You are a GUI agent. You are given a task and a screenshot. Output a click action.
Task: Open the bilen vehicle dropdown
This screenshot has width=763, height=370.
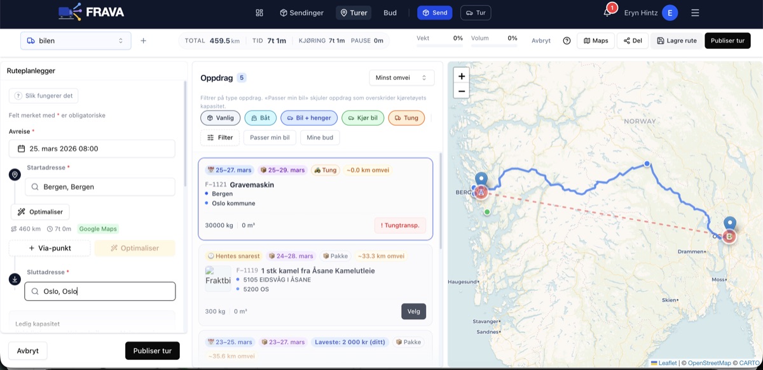click(x=76, y=41)
